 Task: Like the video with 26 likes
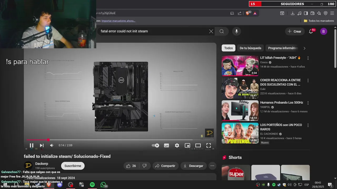pyautogui.click(x=131, y=166)
